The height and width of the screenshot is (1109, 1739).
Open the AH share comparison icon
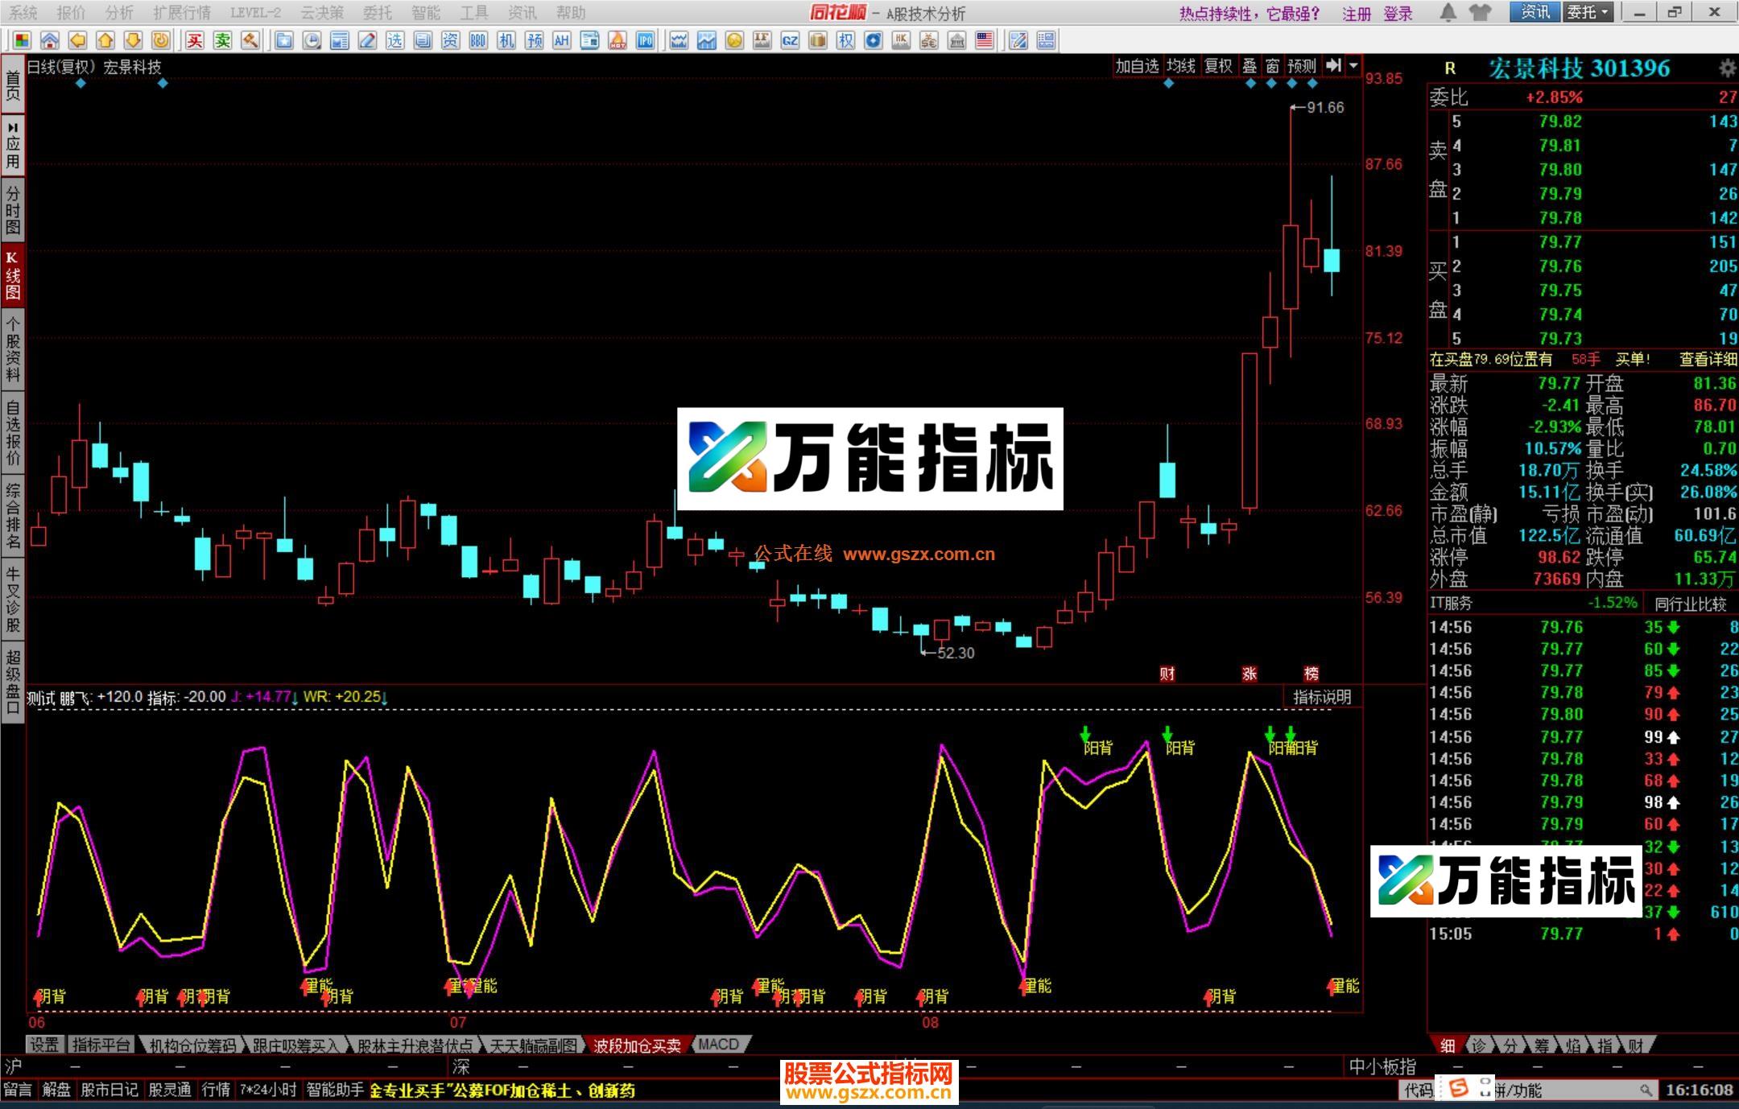(563, 40)
